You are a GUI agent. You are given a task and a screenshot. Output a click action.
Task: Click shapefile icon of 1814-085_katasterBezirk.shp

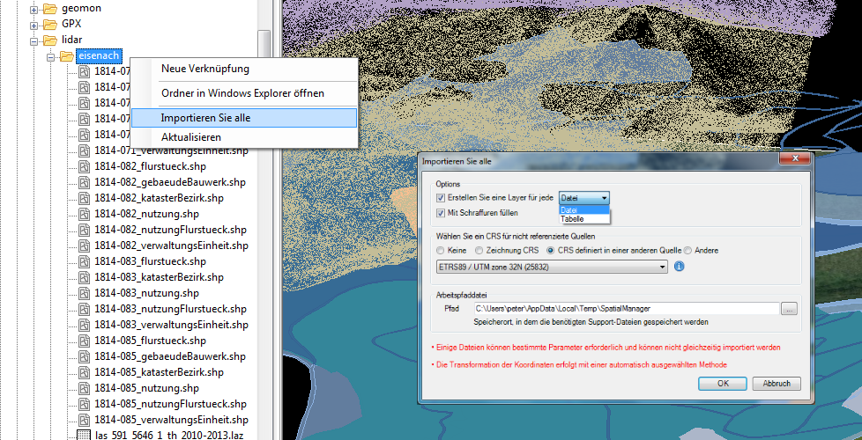coord(84,372)
